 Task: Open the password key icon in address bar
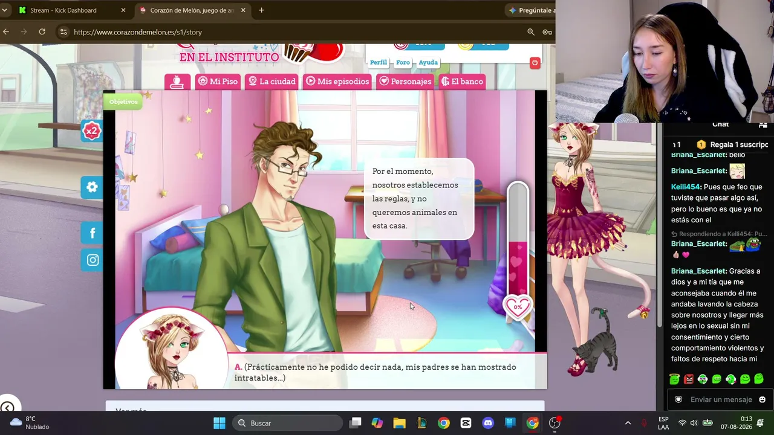(x=547, y=32)
